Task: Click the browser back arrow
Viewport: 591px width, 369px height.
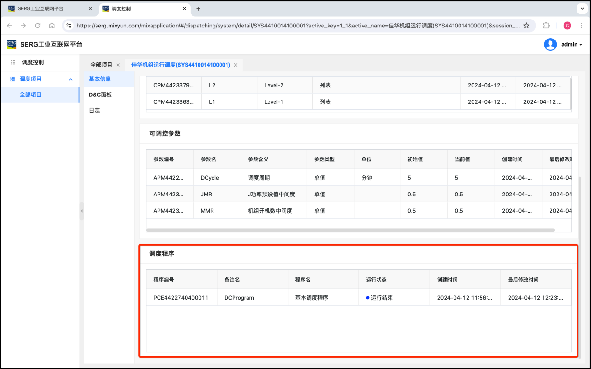Action: 10,26
